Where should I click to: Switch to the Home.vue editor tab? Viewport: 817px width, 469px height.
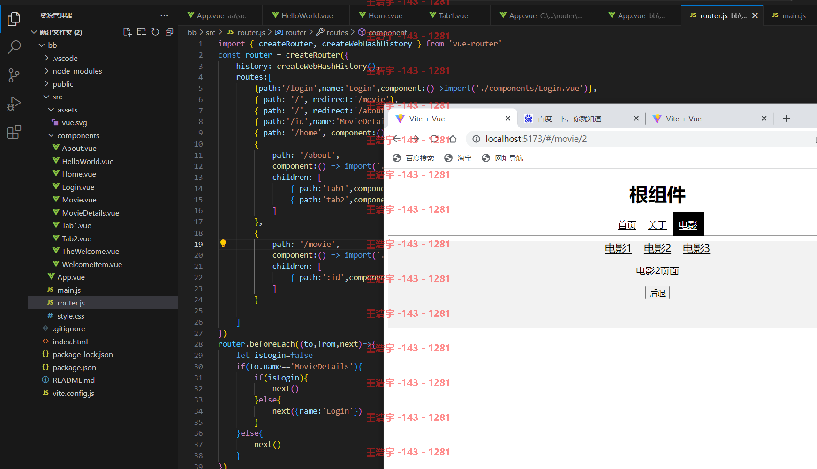point(385,15)
